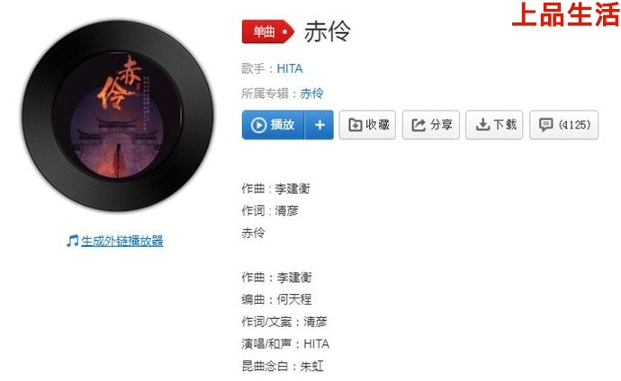Click the music note icon by 生成外链播放器
Viewport: 621px width, 381px height.
pos(73,241)
